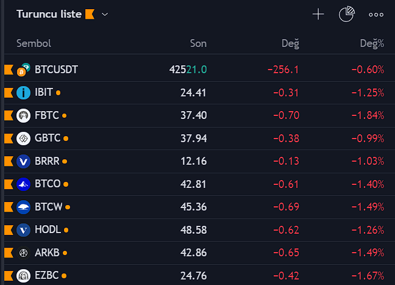Click the FBTC symbol logo

[23, 115]
